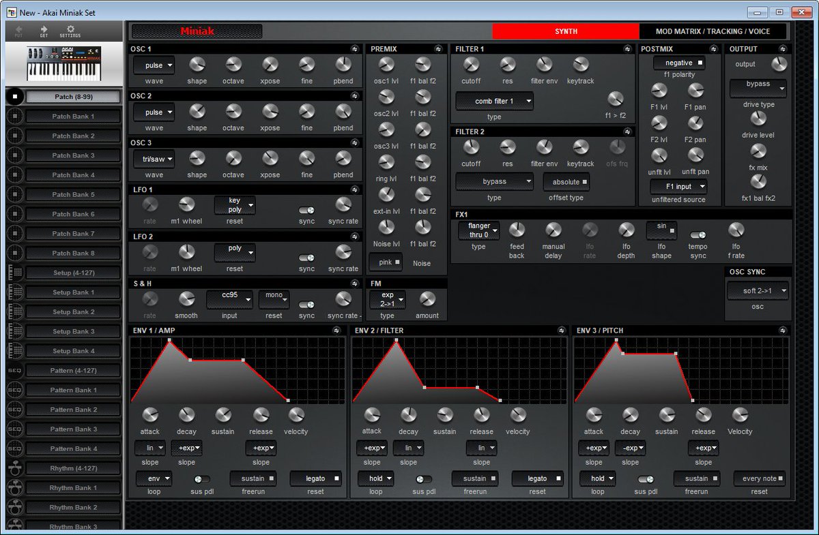Select Setup Bank 2
Image resolution: width=819 pixels, height=535 pixels.
tap(74, 312)
